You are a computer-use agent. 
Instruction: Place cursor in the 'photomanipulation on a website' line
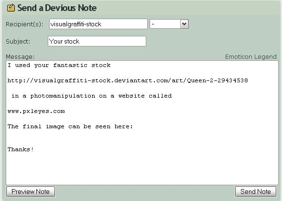coord(92,96)
